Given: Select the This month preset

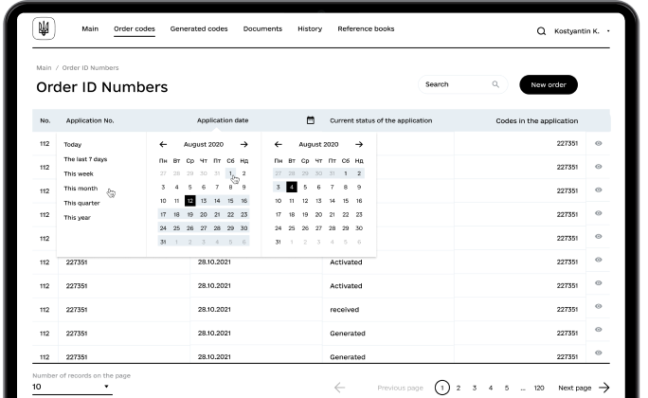Looking at the screenshot, I should click(x=81, y=189).
